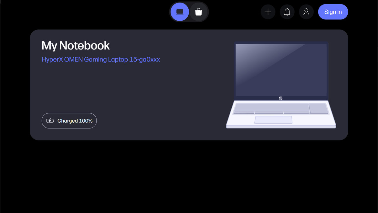Click the Sign in button
This screenshot has height=213, width=378.
point(333,12)
